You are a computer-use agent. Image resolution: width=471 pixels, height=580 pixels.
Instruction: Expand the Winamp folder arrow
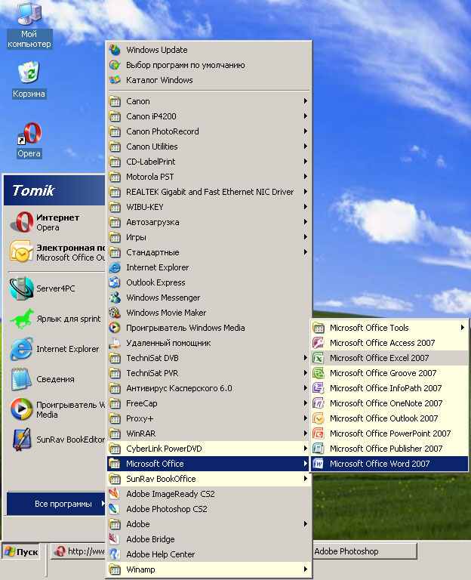click(x=306, y=569)
